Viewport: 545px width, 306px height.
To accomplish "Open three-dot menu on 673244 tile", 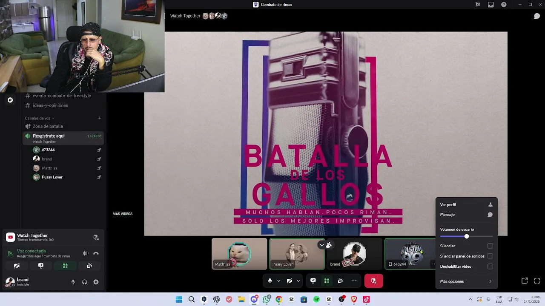I will coord(433,264).
